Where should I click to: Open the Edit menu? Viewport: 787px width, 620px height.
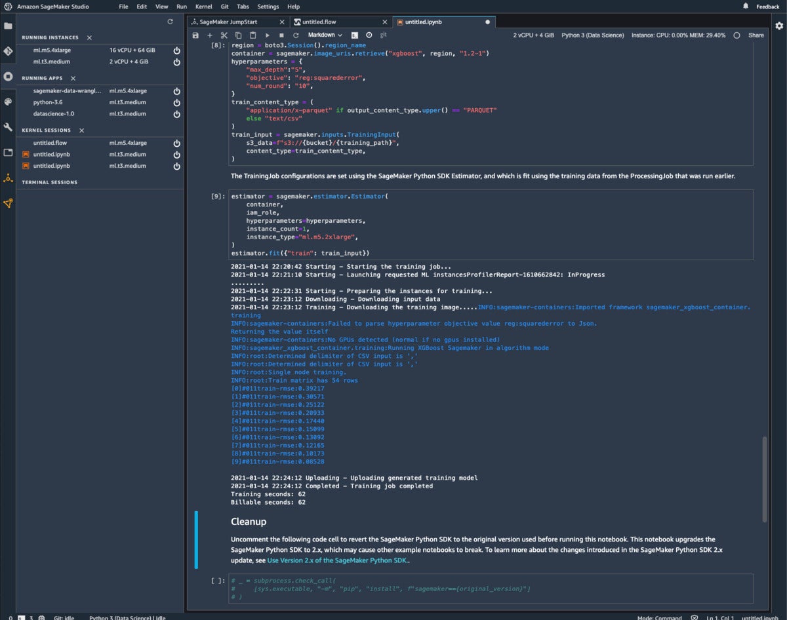[142, 7]
